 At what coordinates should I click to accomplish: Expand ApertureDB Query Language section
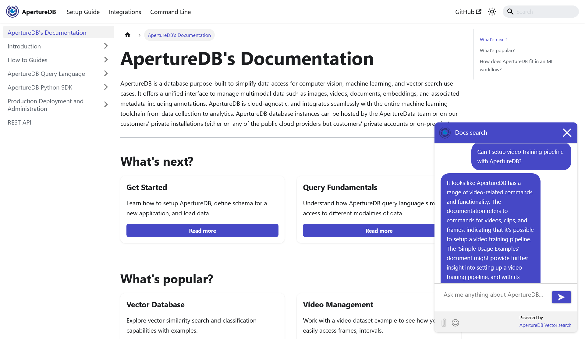point(106,73)
